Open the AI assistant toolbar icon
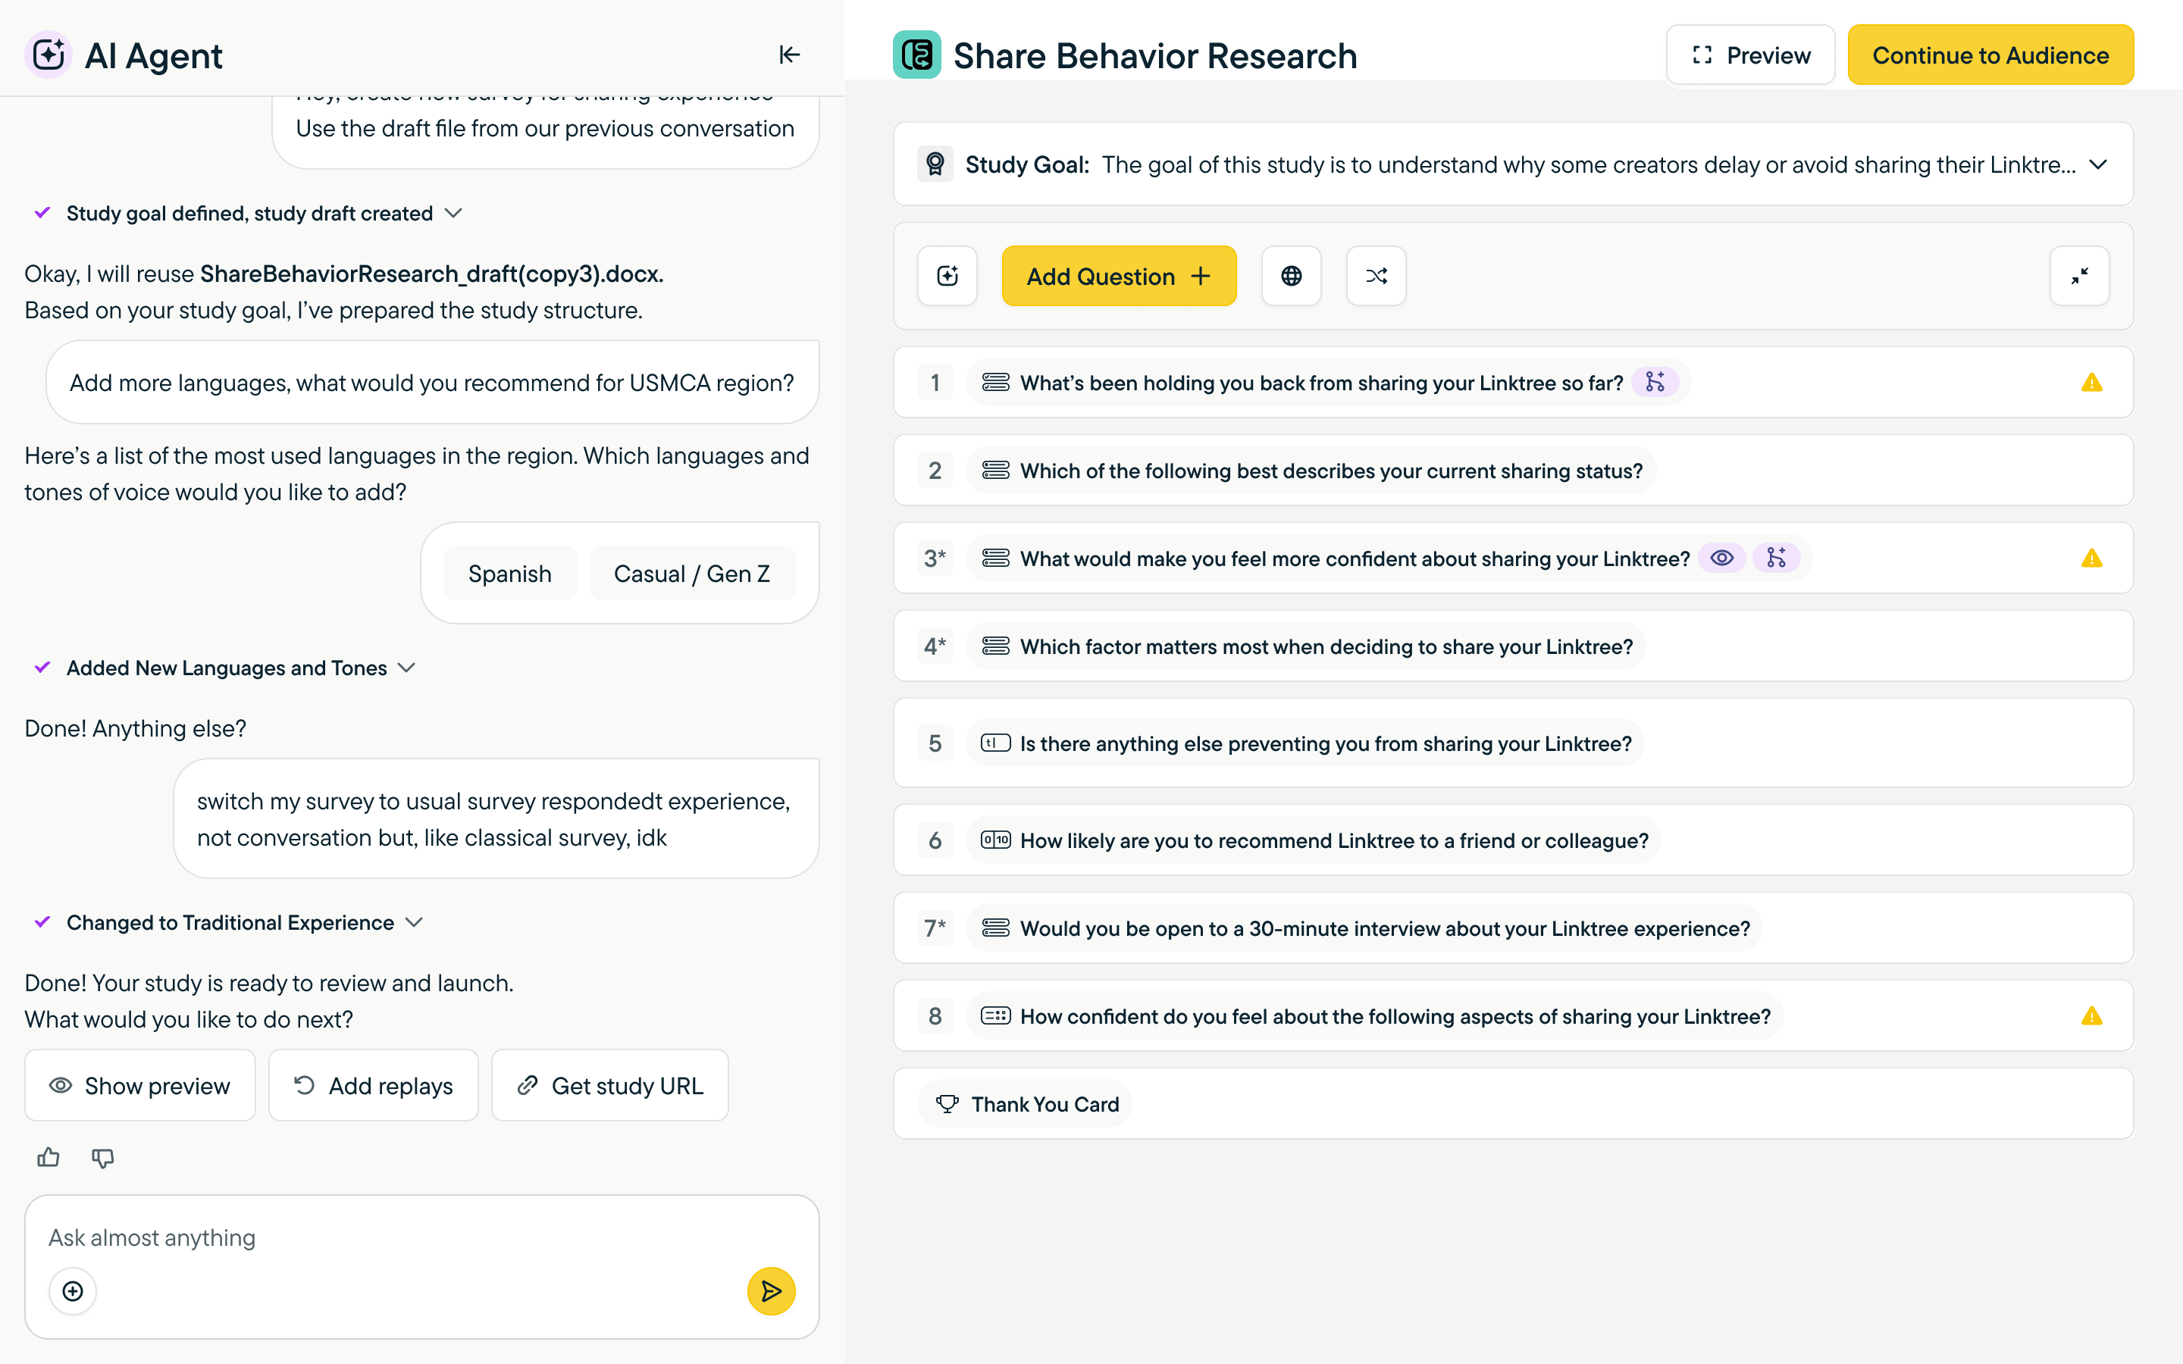 (x=947, y=276)
